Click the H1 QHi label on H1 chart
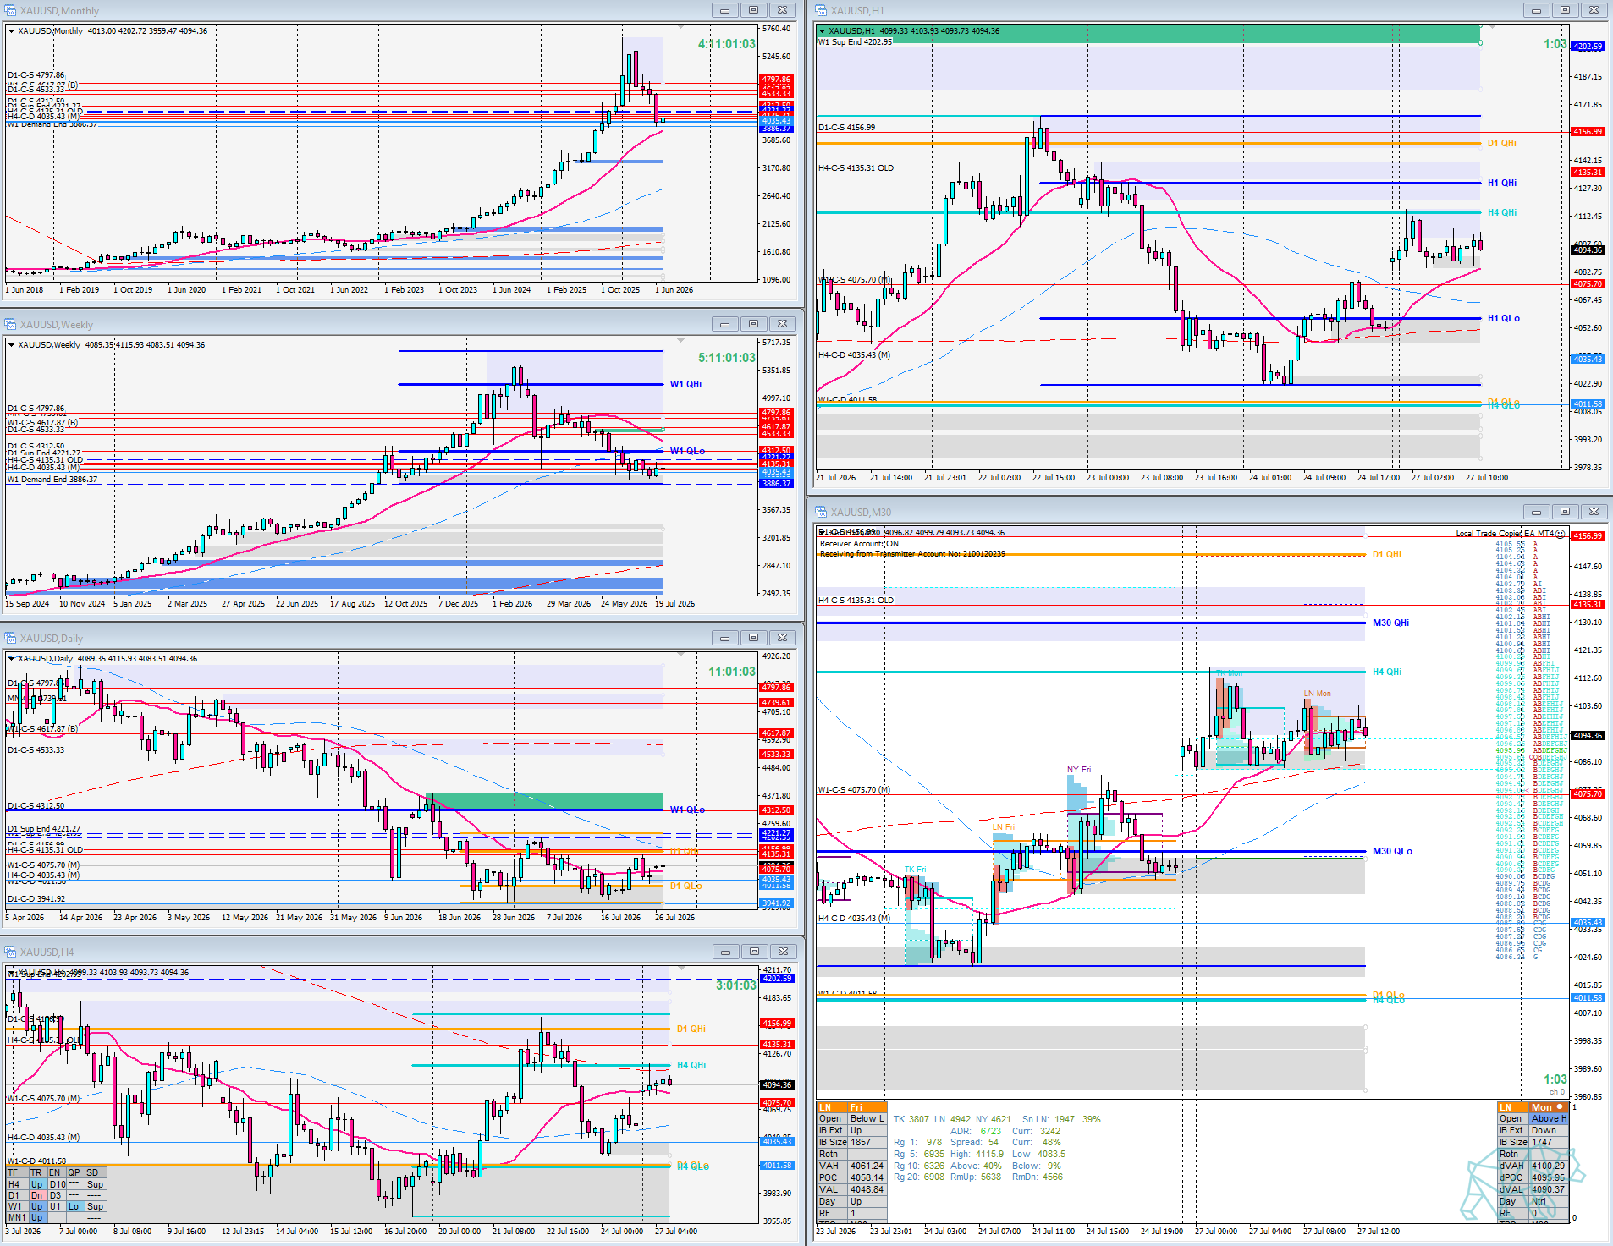The width and height of the screenshot is (1613, 1246). 1502,183
